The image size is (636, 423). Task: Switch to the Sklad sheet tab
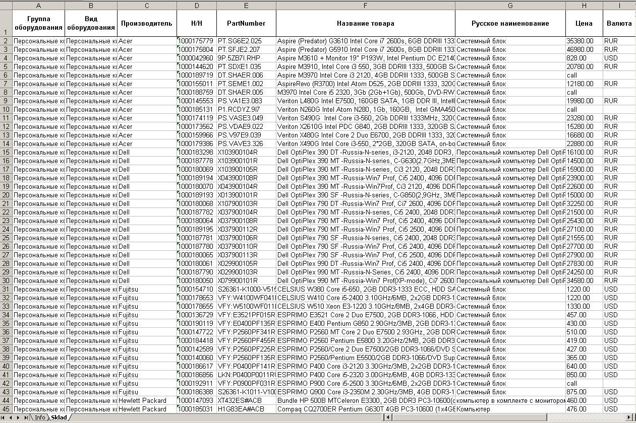59,418
